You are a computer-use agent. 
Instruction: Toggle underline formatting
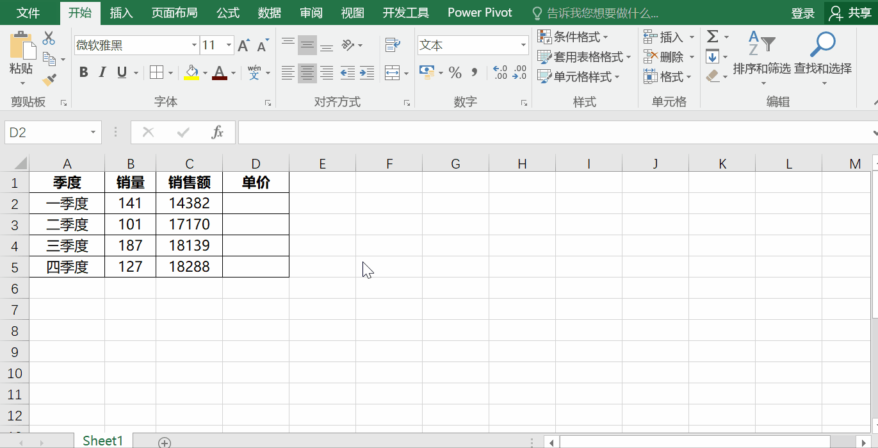click(121, 72)
